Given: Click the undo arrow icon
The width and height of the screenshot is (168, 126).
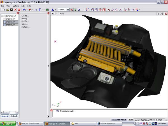Looking at the screenshot, I should pyautogui.click(x=36, y=10).
